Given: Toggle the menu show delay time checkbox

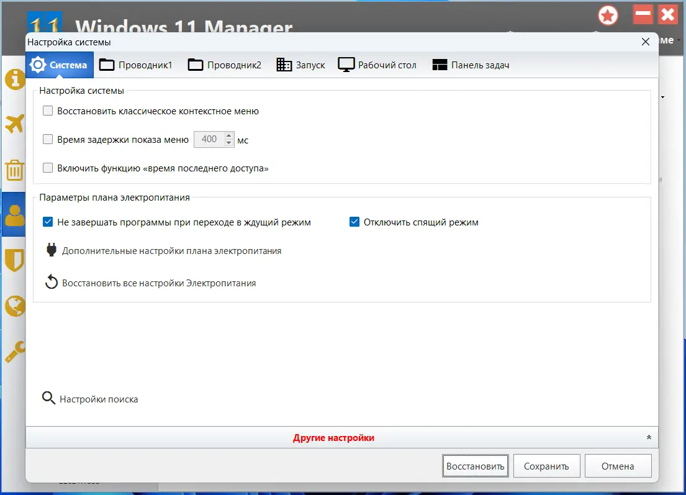Looking at the screenshot, I should coord(48,140).
